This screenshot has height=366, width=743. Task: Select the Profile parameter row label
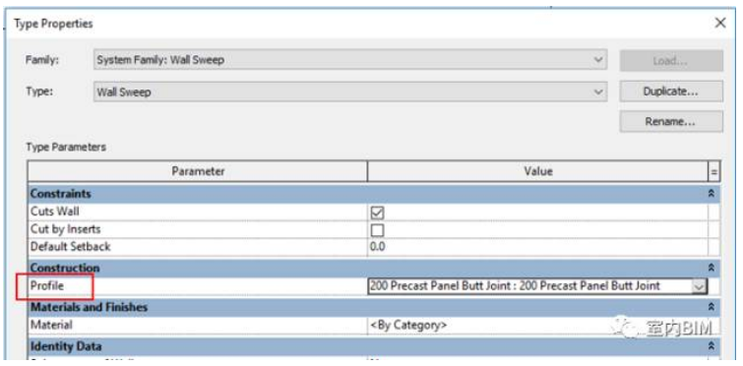coord(47,286)
